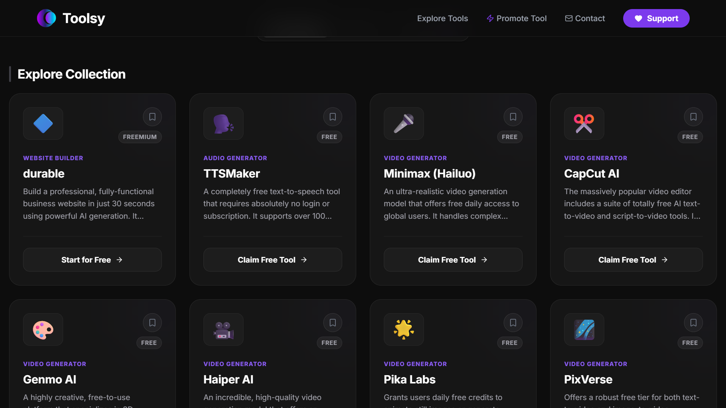This screenshot has width=726, height=408.
Task: Toggle the bookmark on the CapCut AI card
Action: (693, 117)
